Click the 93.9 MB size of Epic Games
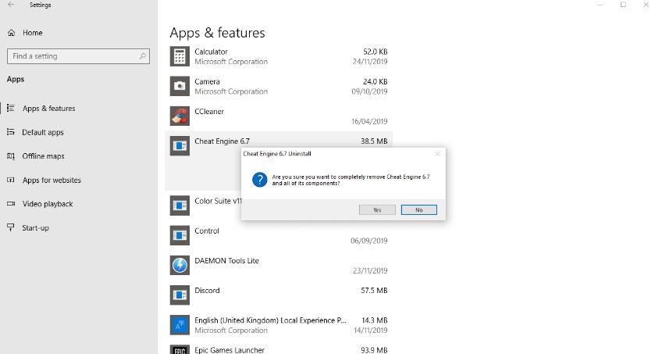 tap(374, 350)
